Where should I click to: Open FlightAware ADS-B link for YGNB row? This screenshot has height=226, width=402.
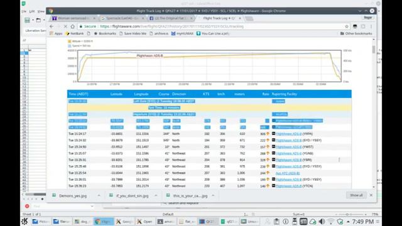(x=289, y=153)
